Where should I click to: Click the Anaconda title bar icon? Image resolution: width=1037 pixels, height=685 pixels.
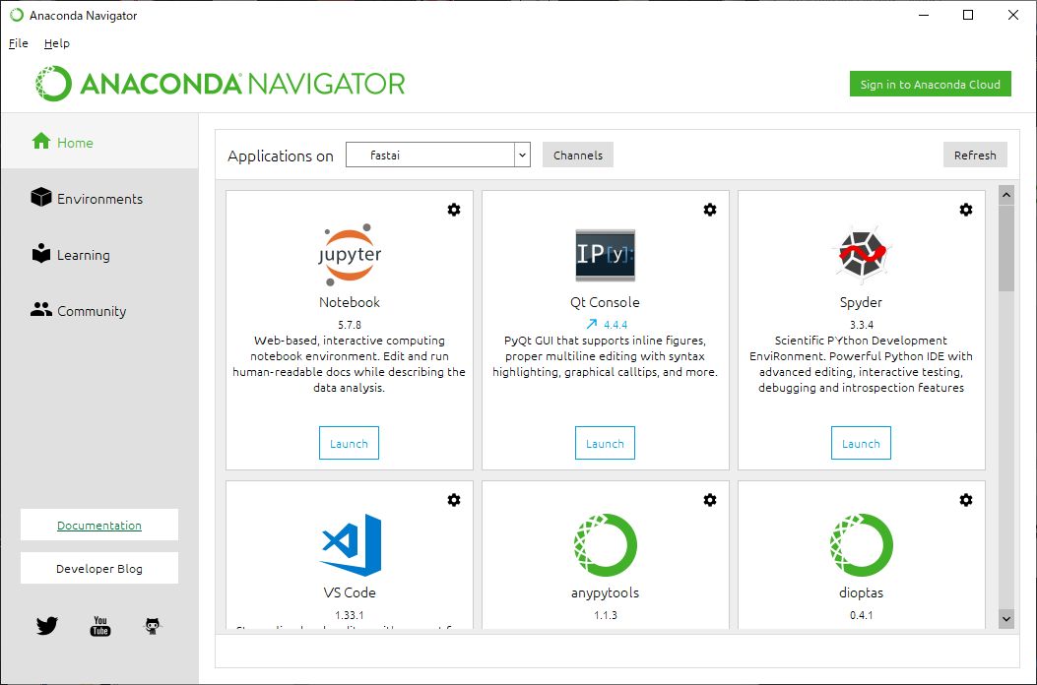coord(17,15)
